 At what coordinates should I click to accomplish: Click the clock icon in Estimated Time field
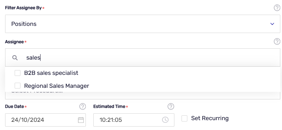coord(165,120)
